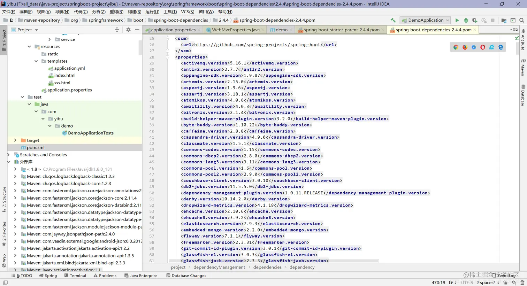Open Project panel settings gear
527x286 pixels.
pyautogui.click(x=128, y=30)
